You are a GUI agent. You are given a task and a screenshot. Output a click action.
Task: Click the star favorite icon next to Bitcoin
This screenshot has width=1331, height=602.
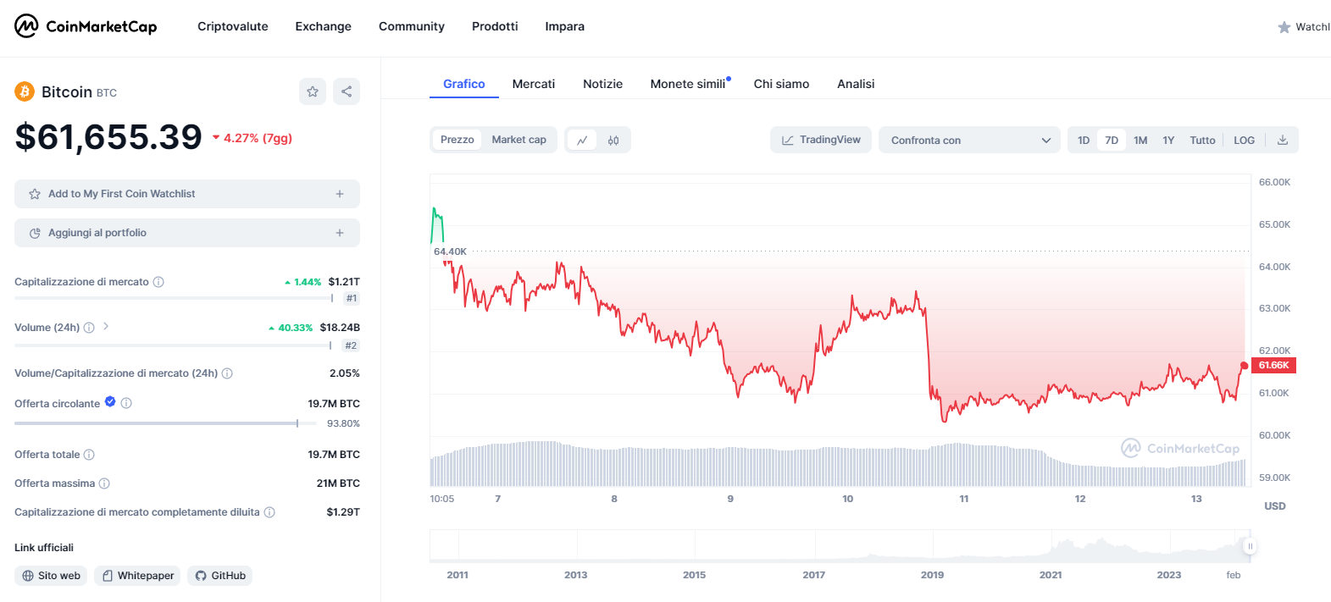(313, 91)
